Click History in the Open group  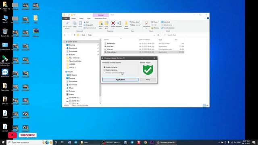[x=155, y=28]
